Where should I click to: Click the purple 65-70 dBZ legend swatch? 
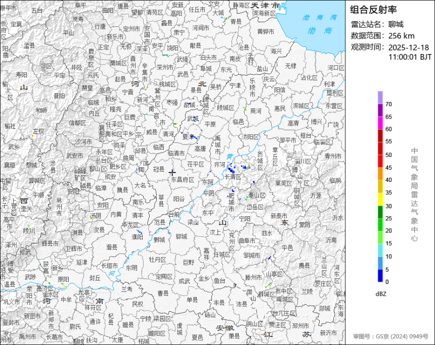click(380, 111)
